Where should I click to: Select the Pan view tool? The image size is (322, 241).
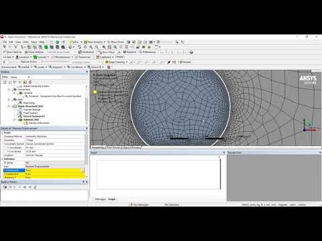click(x=85, y=47)
